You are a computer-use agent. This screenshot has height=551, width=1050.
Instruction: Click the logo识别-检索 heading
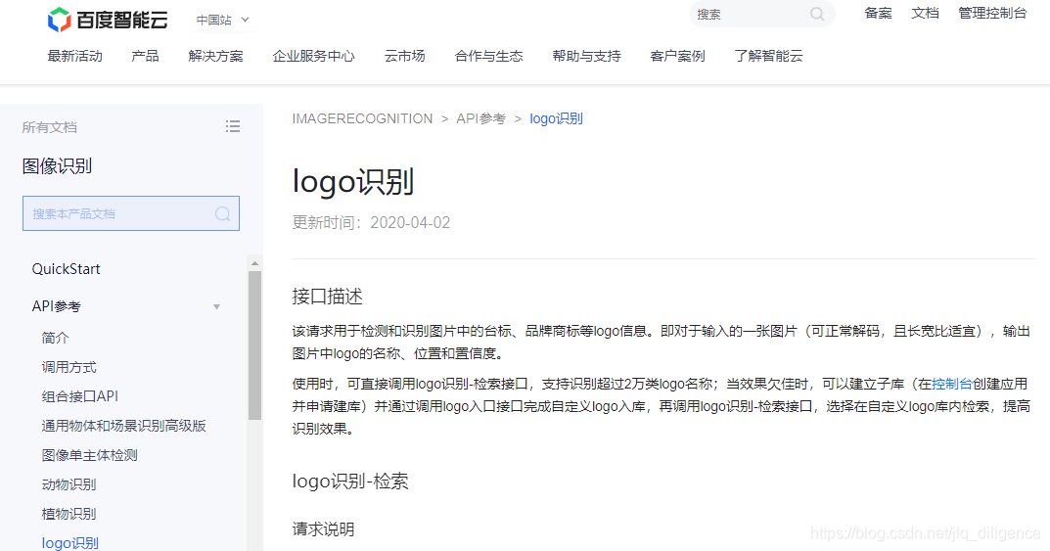tap(350, 482)
